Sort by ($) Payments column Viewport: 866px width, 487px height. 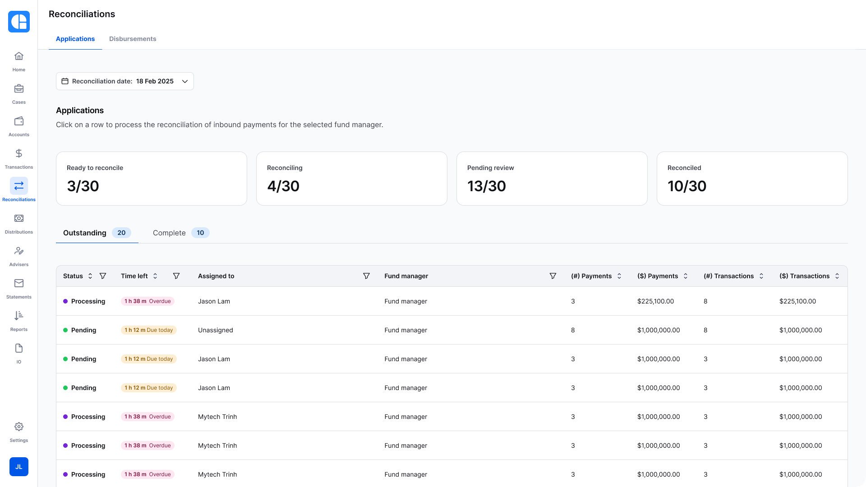tap(686, 276)
